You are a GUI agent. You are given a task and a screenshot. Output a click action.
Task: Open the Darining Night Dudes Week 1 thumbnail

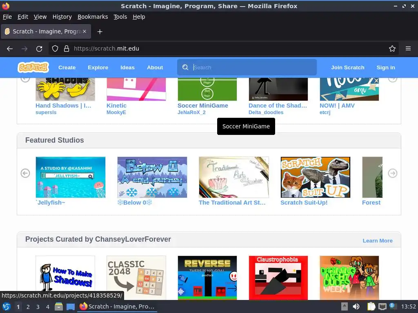pyautogui.click(x=349, y=278)
